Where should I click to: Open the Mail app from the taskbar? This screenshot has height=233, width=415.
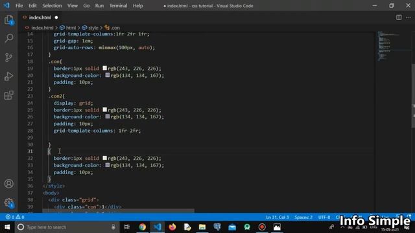click(232, 227)
